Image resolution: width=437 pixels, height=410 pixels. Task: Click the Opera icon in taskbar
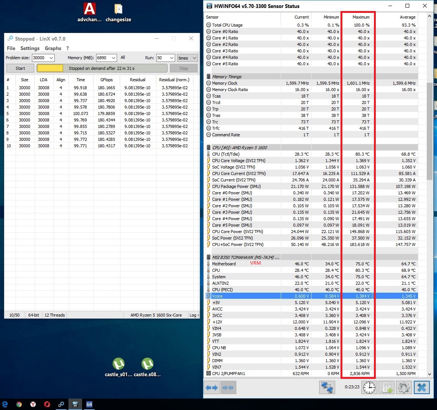47,404
